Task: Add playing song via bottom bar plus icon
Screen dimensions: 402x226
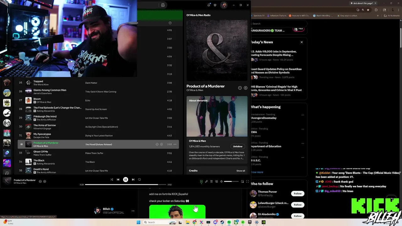Action: (45, 181)
